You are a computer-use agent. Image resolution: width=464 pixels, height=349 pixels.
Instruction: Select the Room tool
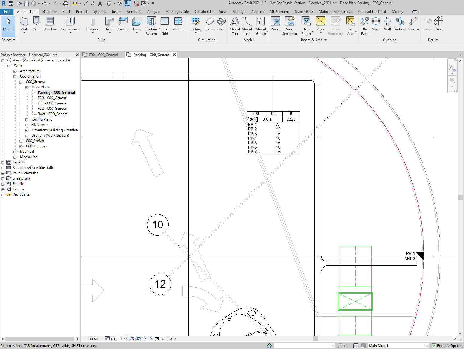coord(275,24)
